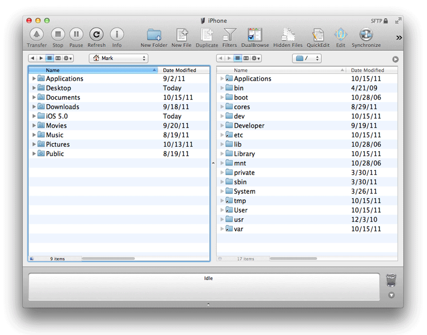Create a New Folder from toolbar
Image resolution: width=427 pixels, height=335 pixels.
coord(154,35)
